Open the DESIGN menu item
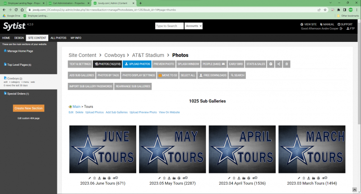This screenshot has width=361, height=194. click(x=19, y=38)
